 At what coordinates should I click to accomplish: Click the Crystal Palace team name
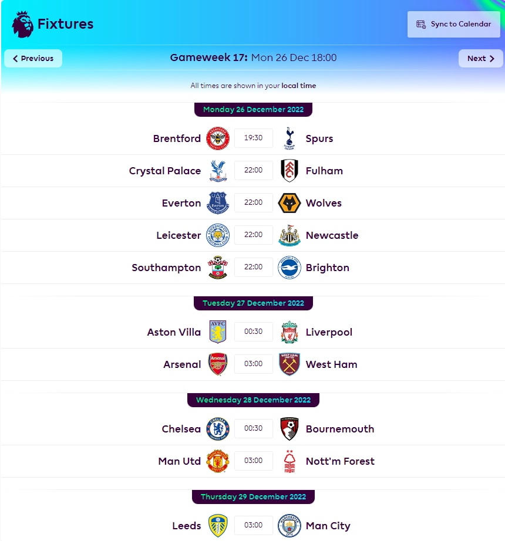(165, 171)
